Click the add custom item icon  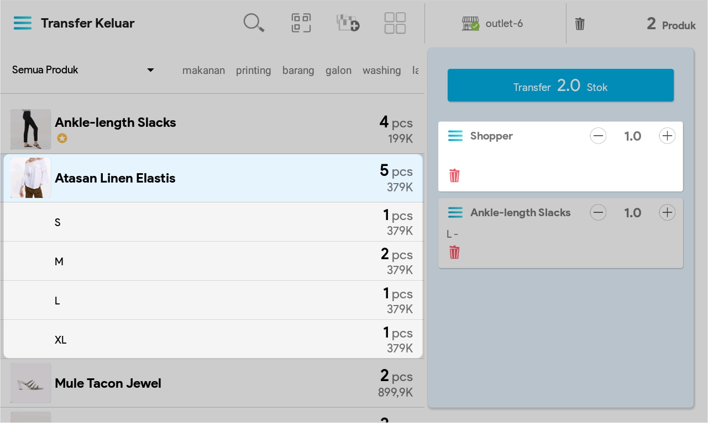pyautogui.click(x=348, y=23)
